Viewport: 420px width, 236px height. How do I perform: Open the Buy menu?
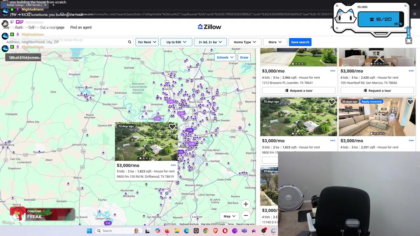6,27
